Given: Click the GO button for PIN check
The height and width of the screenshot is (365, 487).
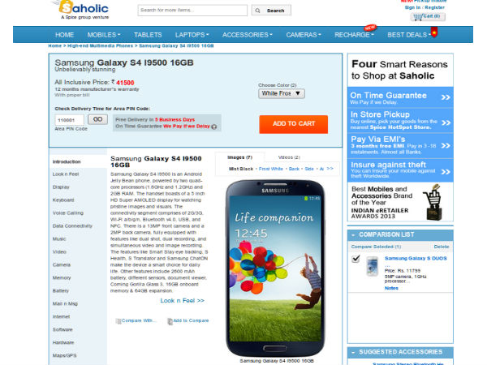Looking at the screenshot, I should [97, 119].
